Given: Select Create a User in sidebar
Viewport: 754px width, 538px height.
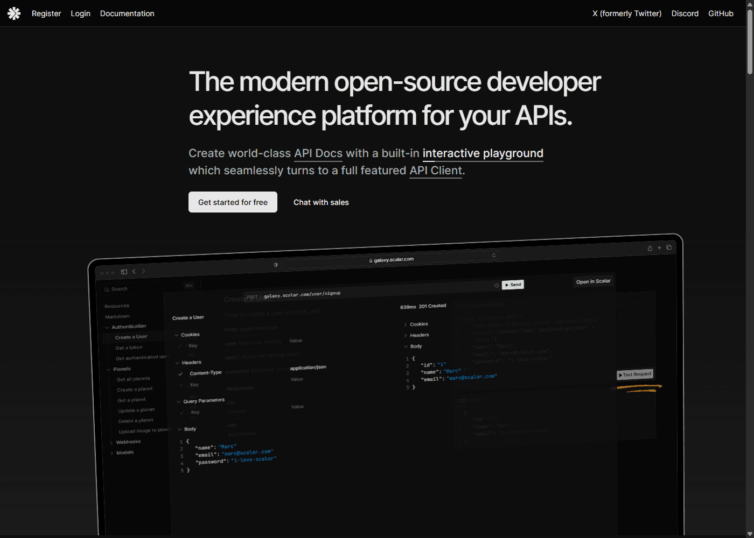Looking at the screenshot, I should (131, 337).
